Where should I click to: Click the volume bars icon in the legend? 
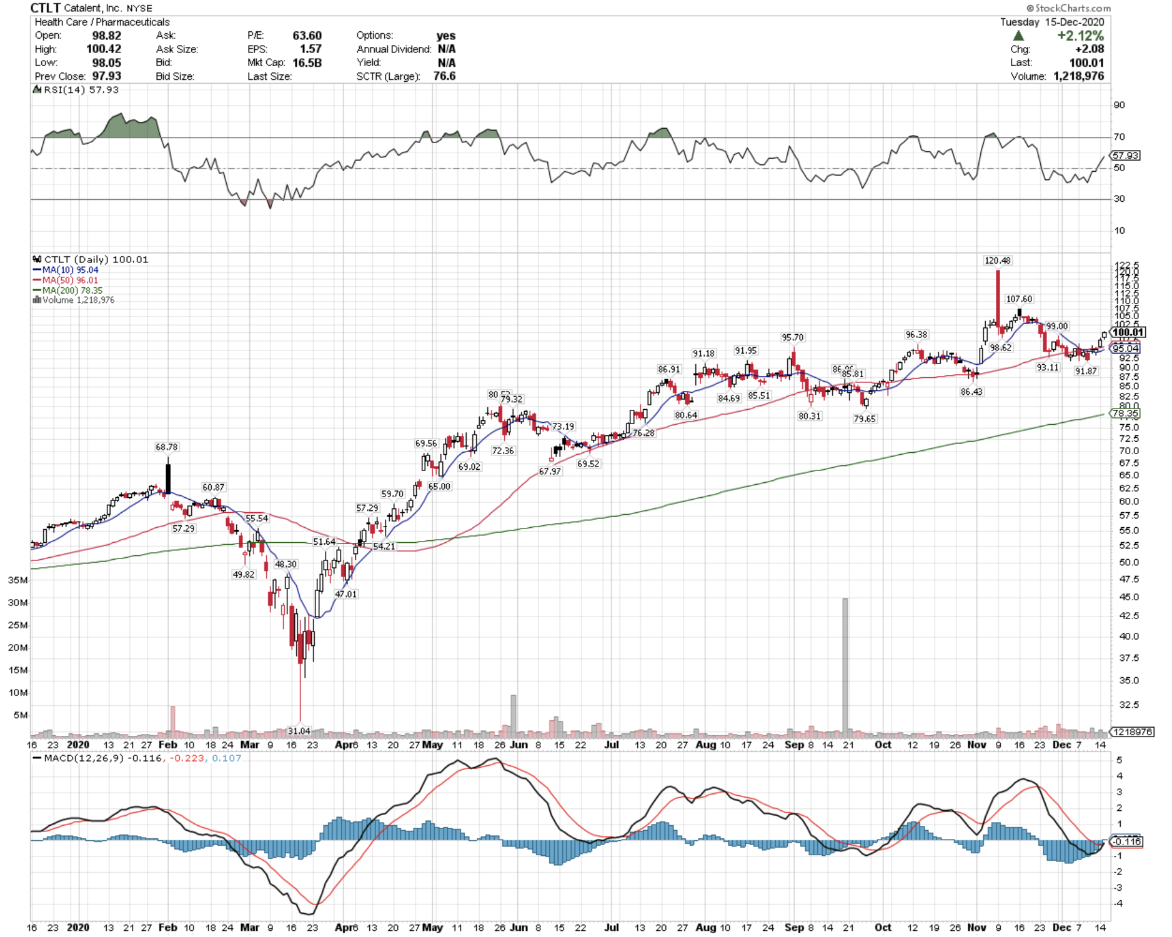point(37,300)
